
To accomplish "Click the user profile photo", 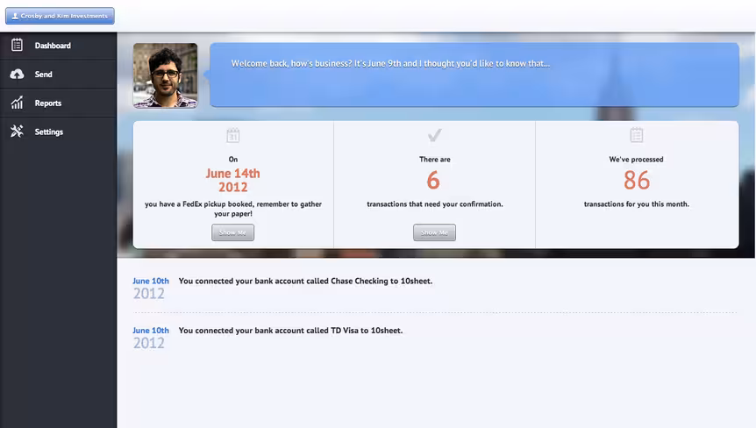I will [x=166, y=75].
